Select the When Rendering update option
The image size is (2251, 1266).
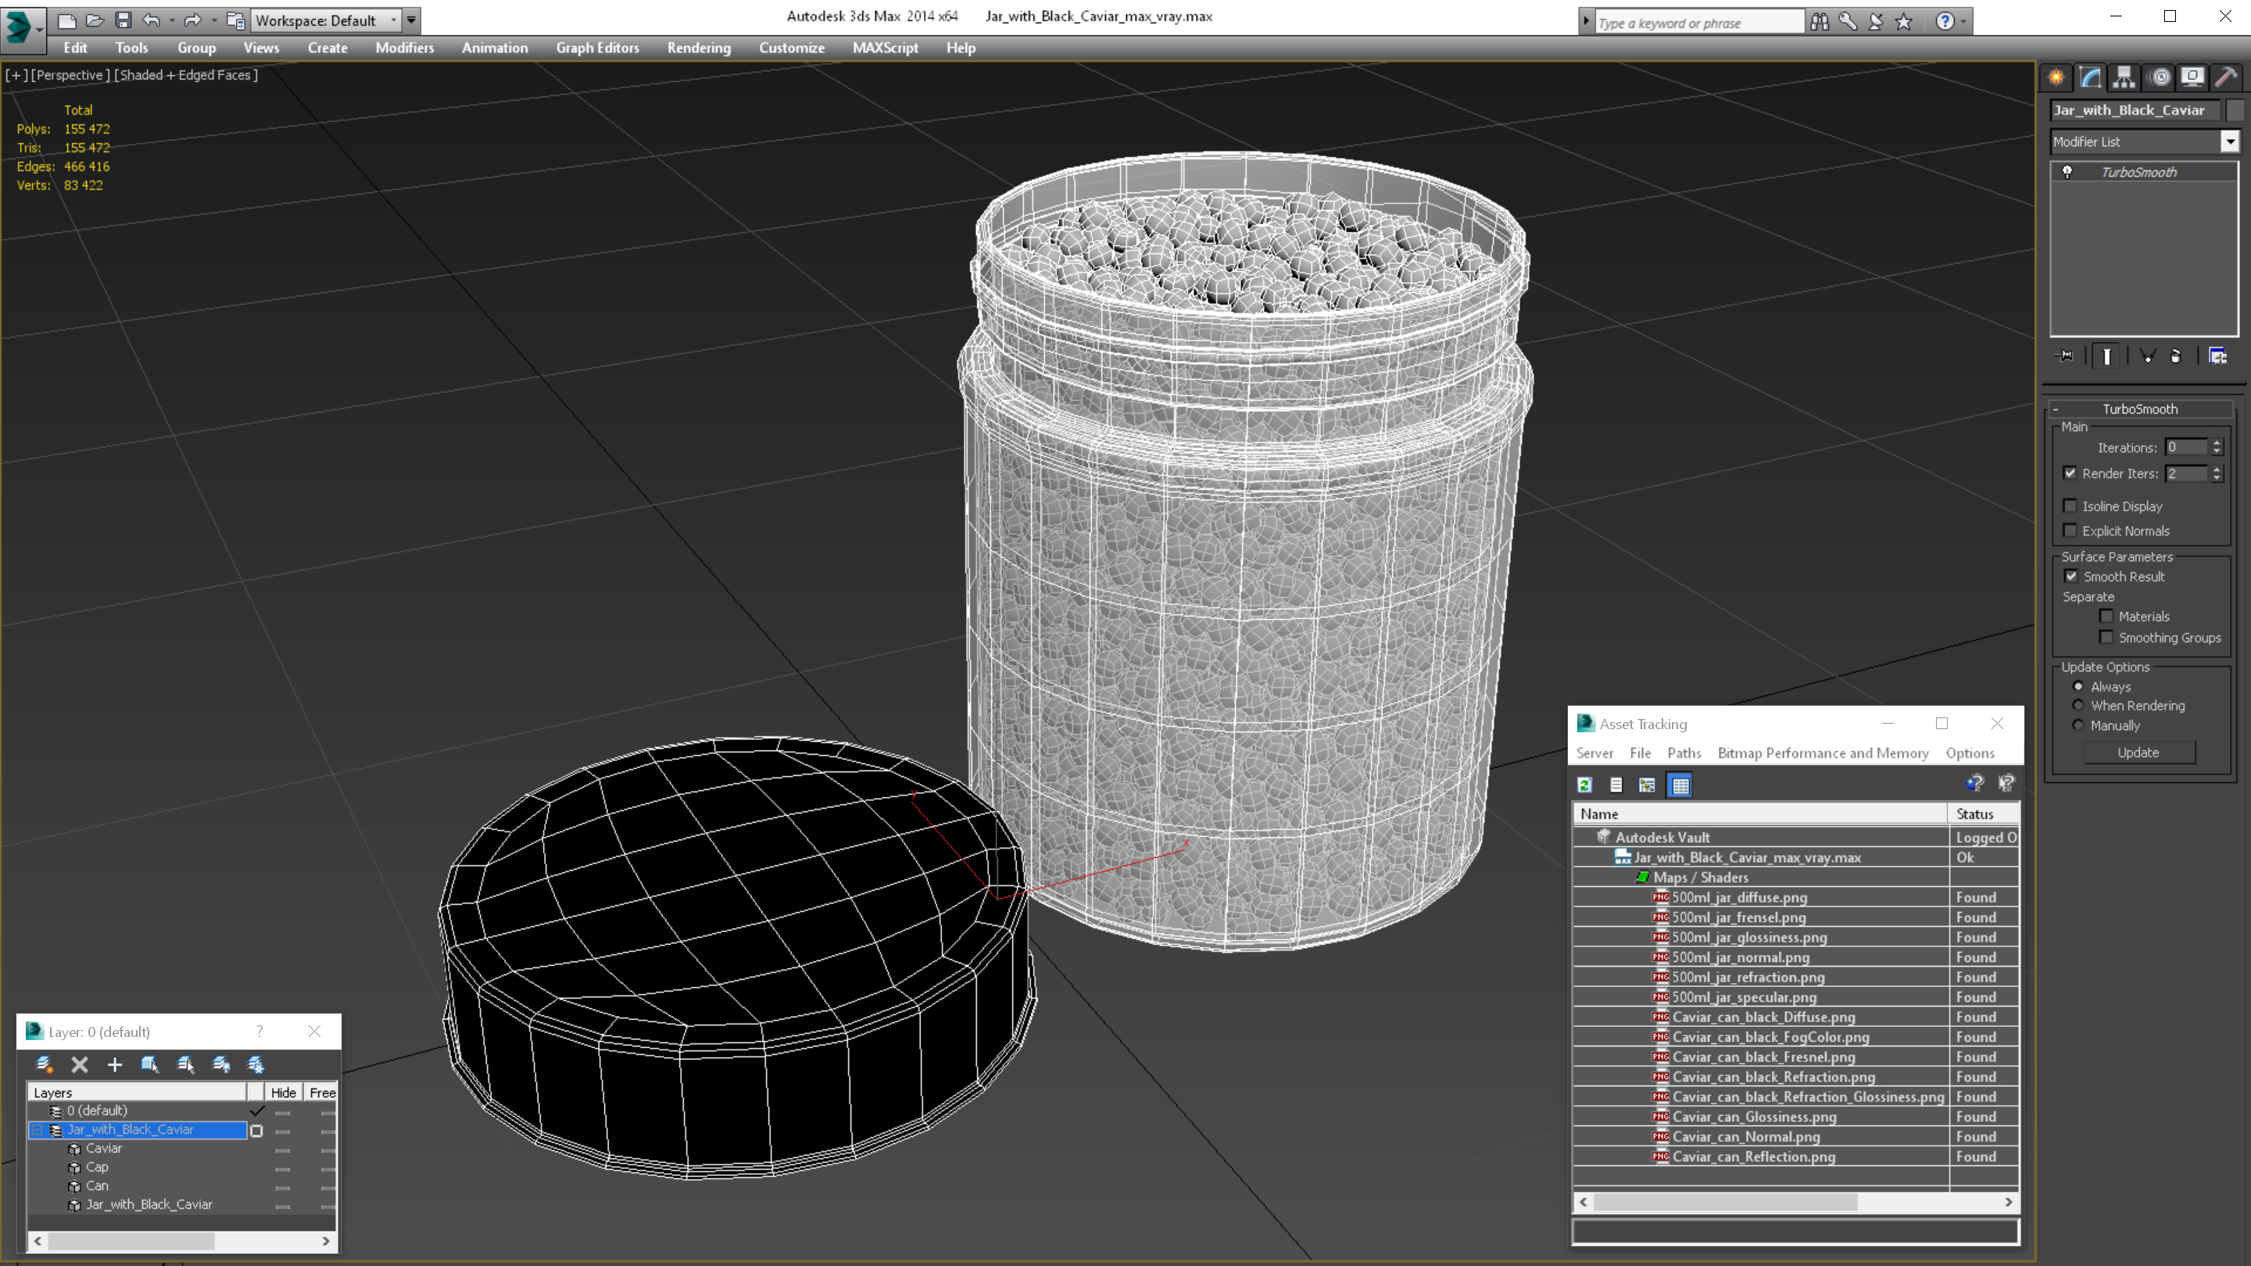(2078, 705)
